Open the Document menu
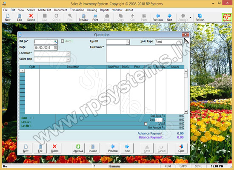 pos(60,10)
